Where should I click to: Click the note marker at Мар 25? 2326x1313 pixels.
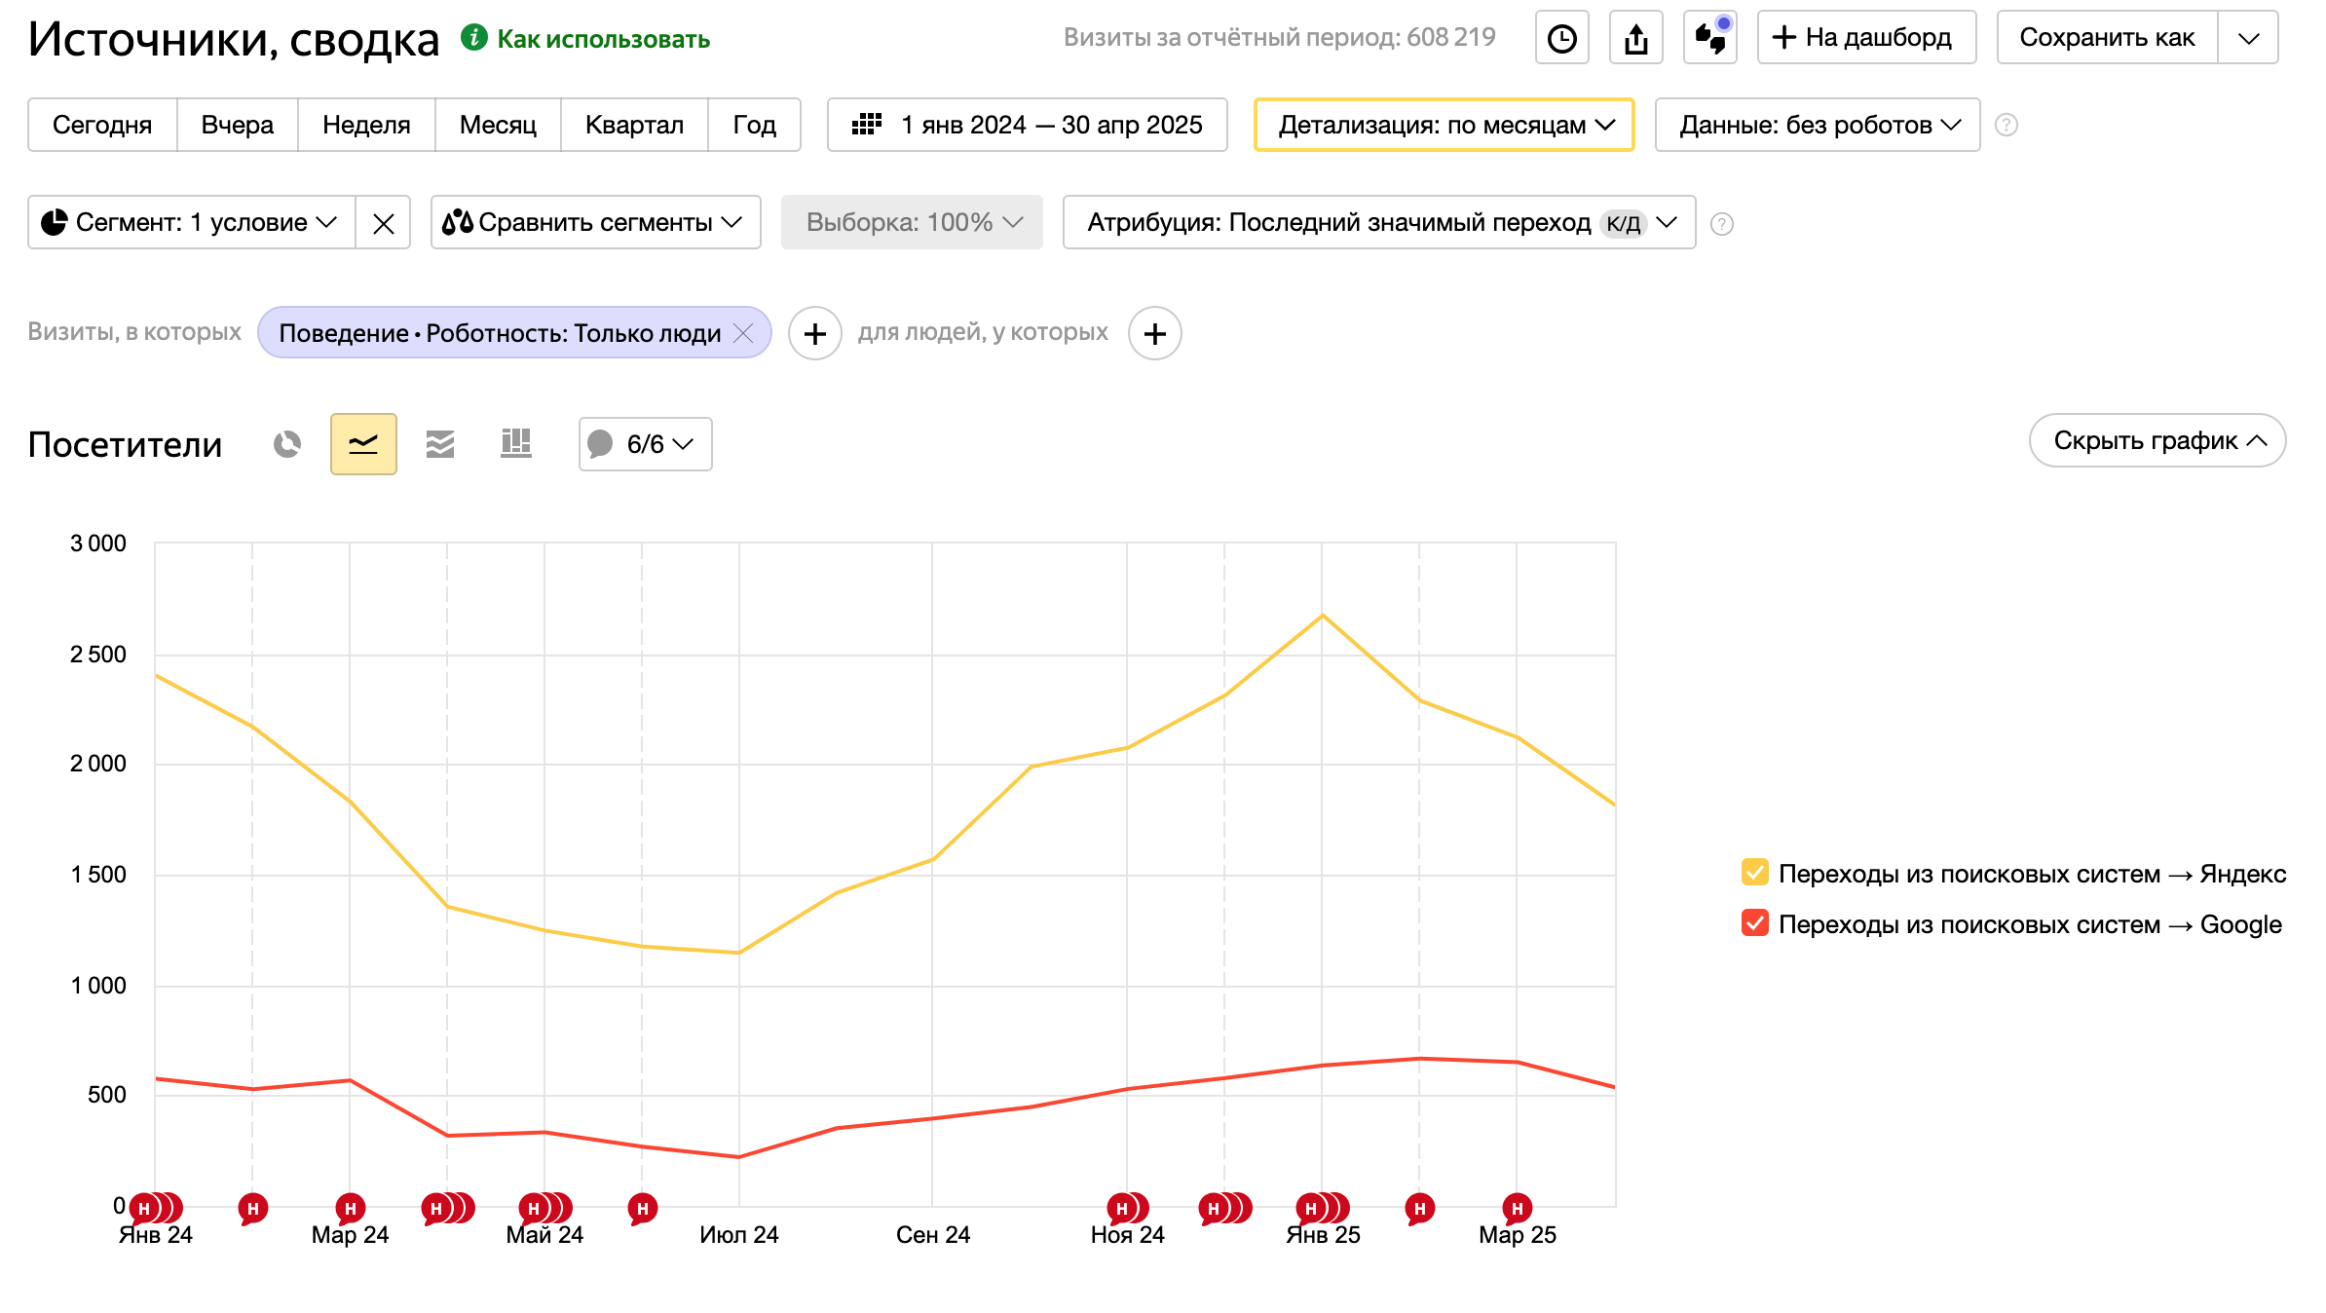1517,1209
